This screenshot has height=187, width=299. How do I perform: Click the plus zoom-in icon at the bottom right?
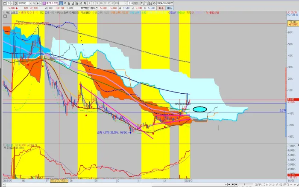click(295, 184)
